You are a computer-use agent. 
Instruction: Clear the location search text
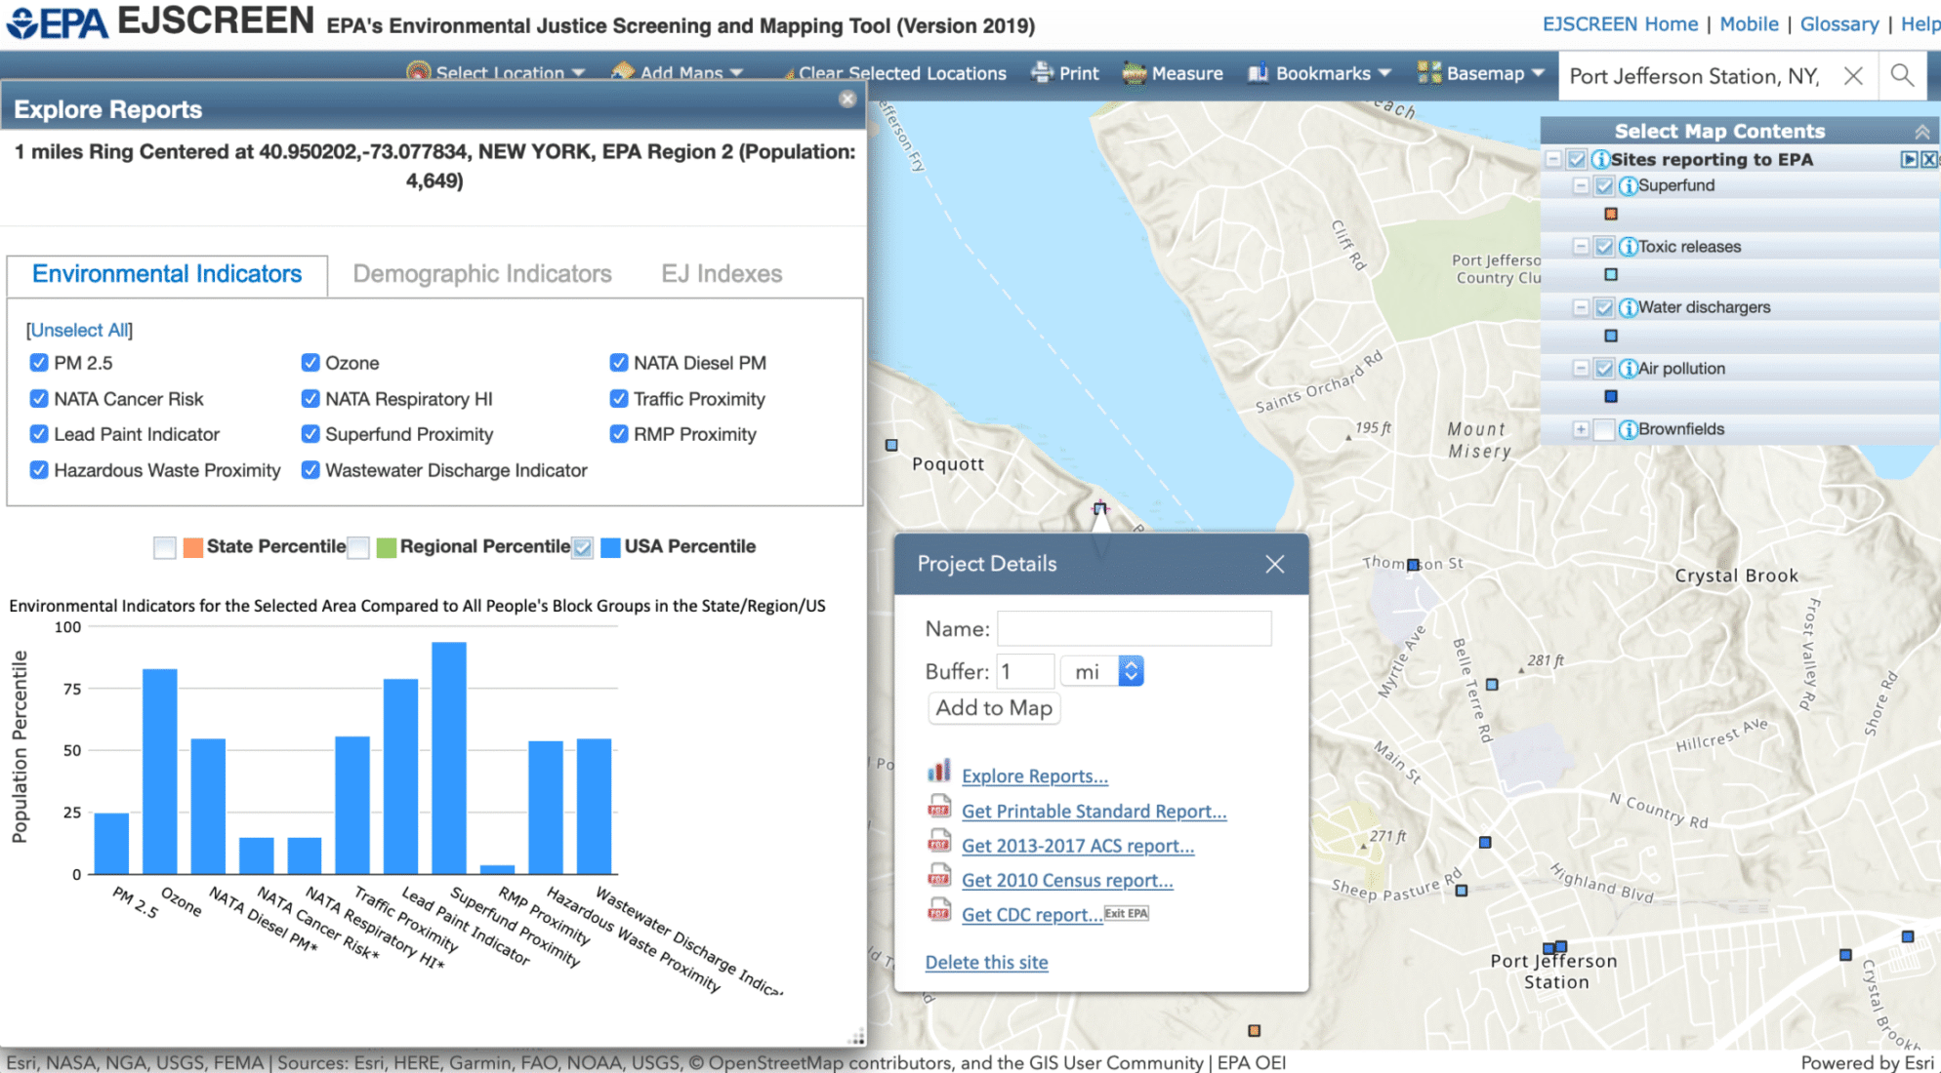1852,75
